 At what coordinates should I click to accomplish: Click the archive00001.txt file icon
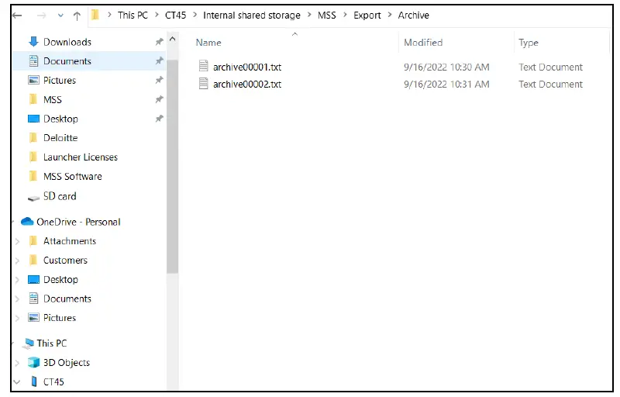[204, 67]
